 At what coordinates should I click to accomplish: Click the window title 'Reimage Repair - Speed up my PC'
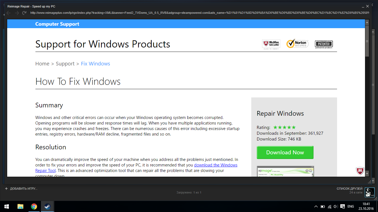[31, 6]
